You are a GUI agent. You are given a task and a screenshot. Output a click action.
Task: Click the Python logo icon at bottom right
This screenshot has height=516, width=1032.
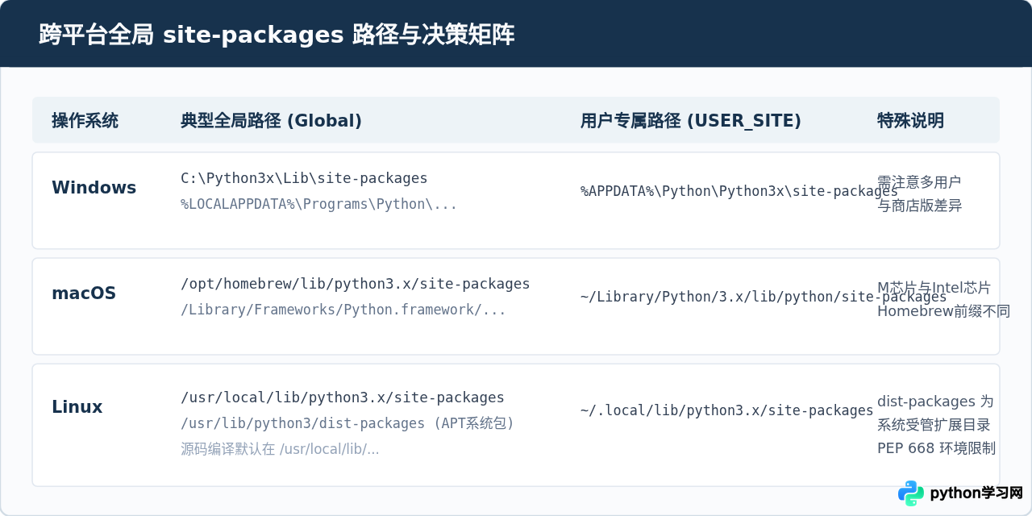tap(911, 493)
